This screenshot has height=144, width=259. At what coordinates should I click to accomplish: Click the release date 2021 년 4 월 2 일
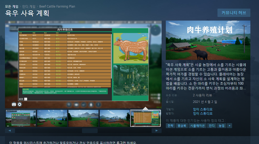205,102
